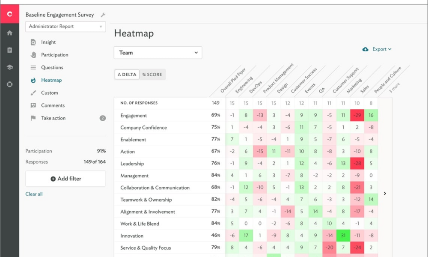Click the Questions list icon
Image resolution: width=428 pixels, height=257 pixels.
[33, 67]
